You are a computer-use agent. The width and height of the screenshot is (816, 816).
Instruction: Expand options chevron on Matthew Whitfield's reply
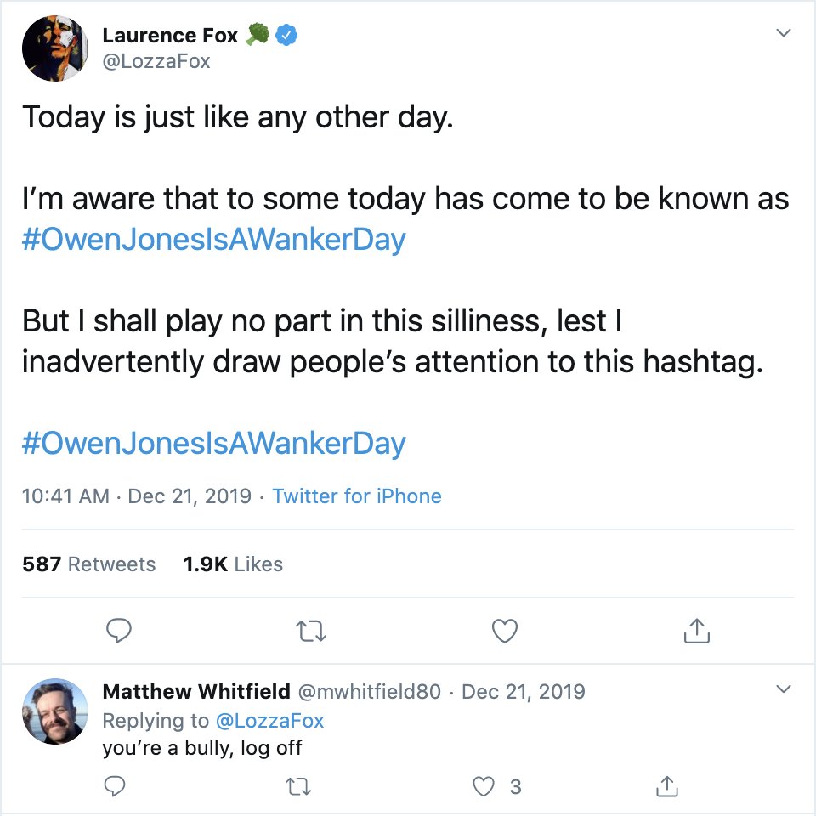coord(784,688)
